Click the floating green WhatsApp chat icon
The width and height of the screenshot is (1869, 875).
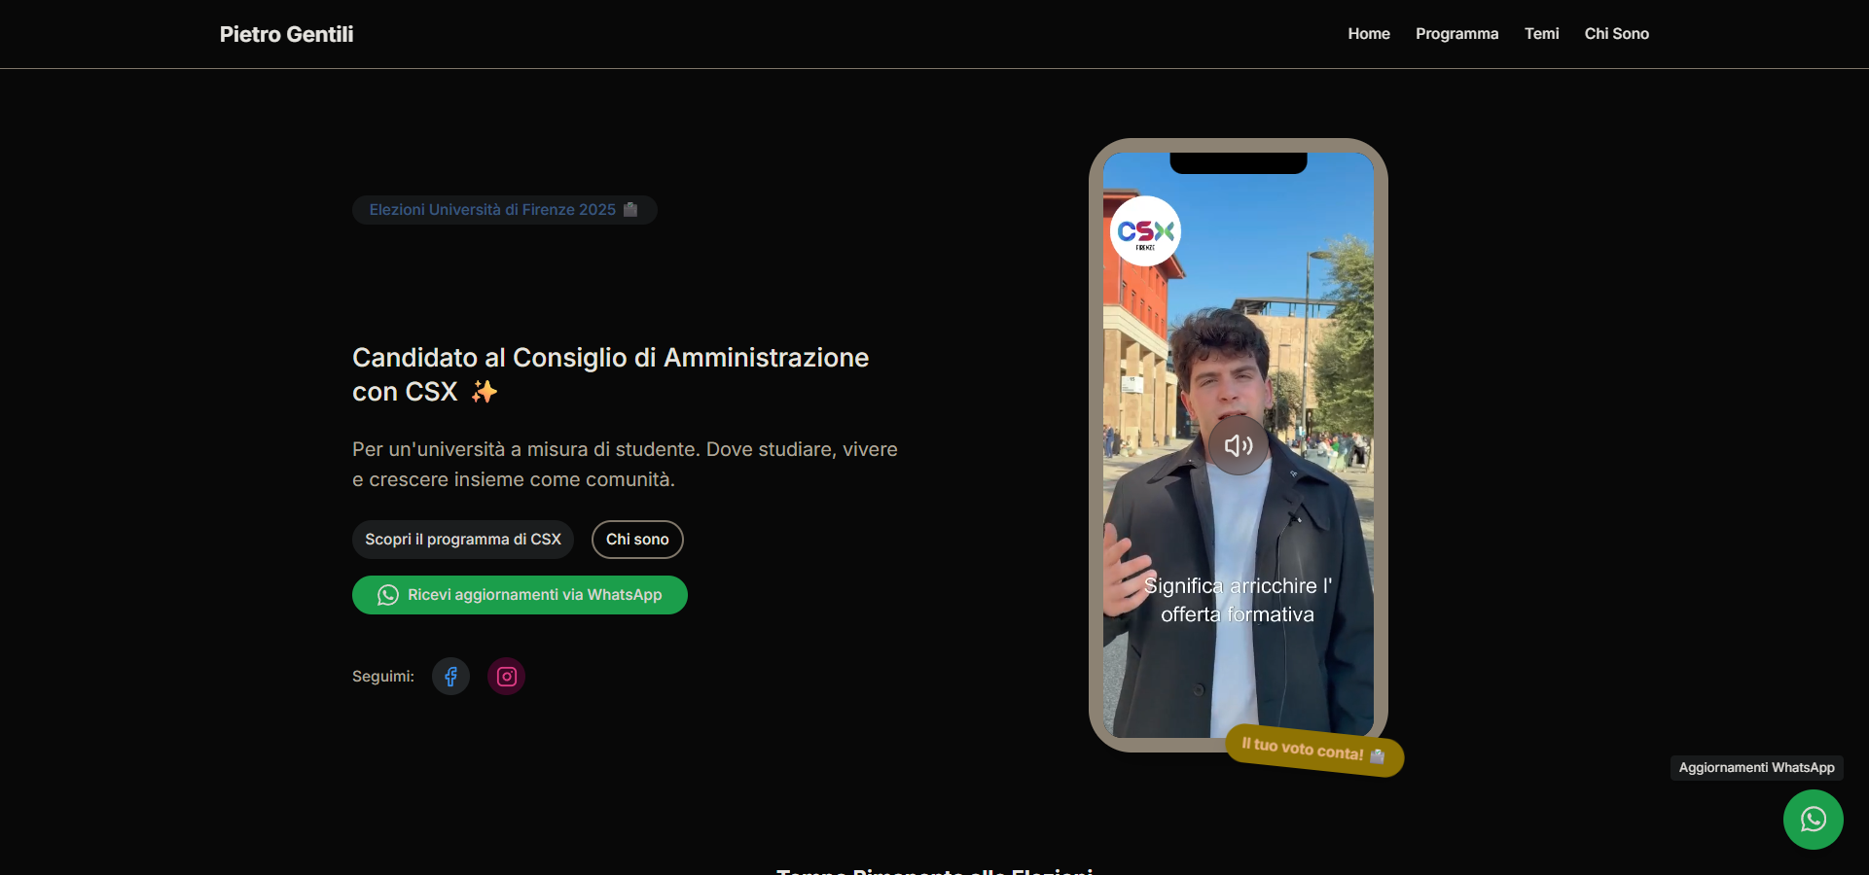pyautogui.click(x=1813, y=820)
